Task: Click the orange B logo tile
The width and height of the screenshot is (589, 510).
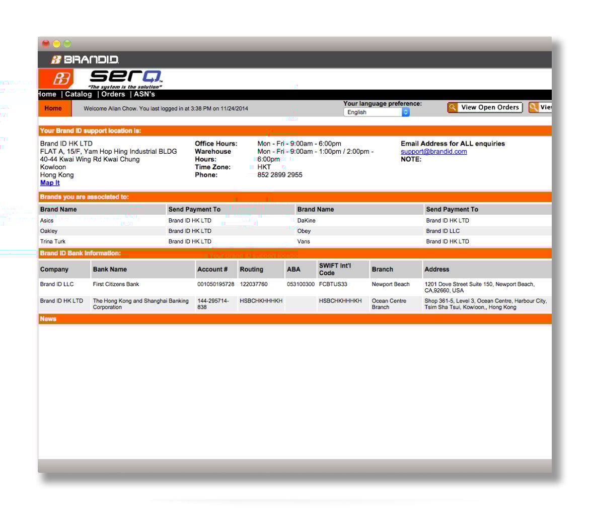Action: pos(57,79)
